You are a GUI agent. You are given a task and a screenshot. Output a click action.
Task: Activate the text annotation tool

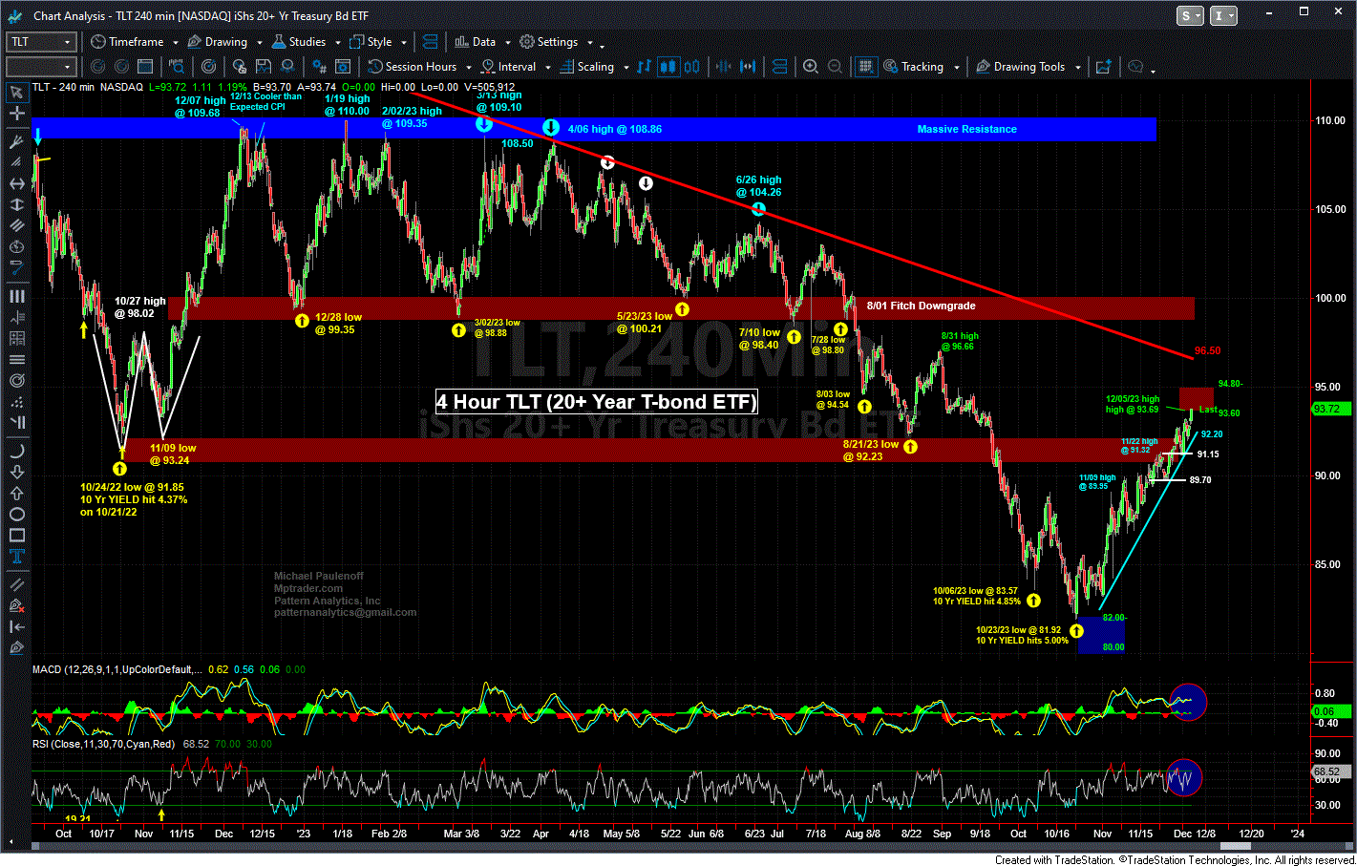point(16,557)
